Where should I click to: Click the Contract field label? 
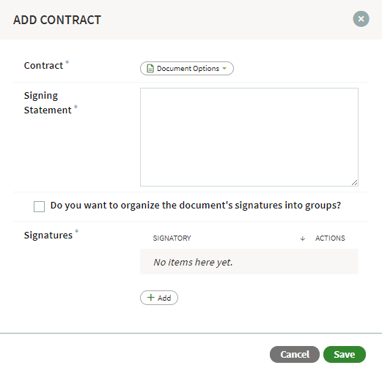pos(43,66)
